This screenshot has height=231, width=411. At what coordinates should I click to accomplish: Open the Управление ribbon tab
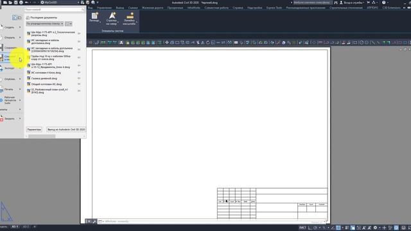(x=104, y=8)
